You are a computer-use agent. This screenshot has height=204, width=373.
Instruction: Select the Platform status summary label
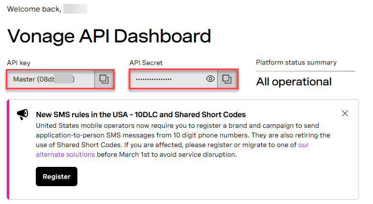(296, 62)
